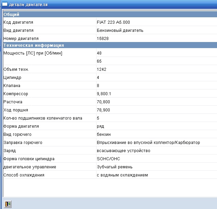
Task: Click the 'детали двигателя' window title
Action: tap(28, 5)
